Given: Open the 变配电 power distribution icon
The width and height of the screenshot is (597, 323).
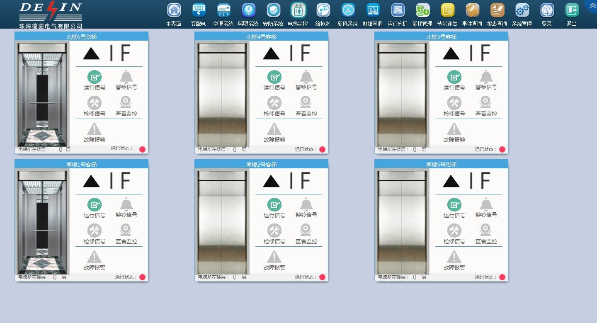Looking at the screenshot, I should coord(199,10).
